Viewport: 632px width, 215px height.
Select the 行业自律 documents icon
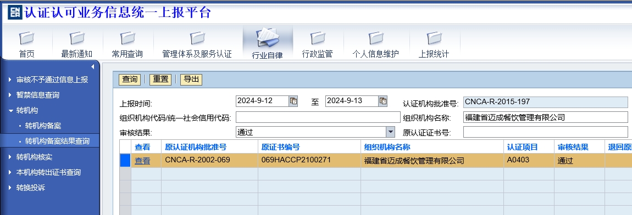[x=267, y=38]
